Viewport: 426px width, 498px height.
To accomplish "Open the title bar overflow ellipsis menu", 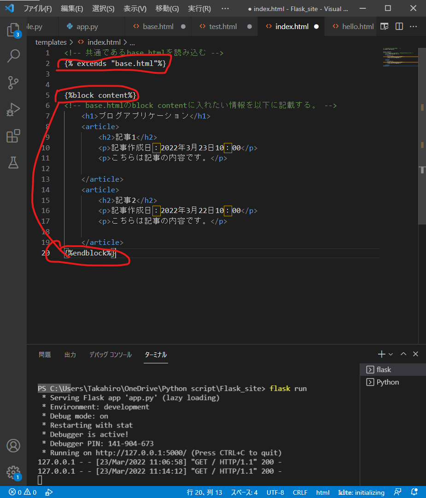I will pos(225,8).
